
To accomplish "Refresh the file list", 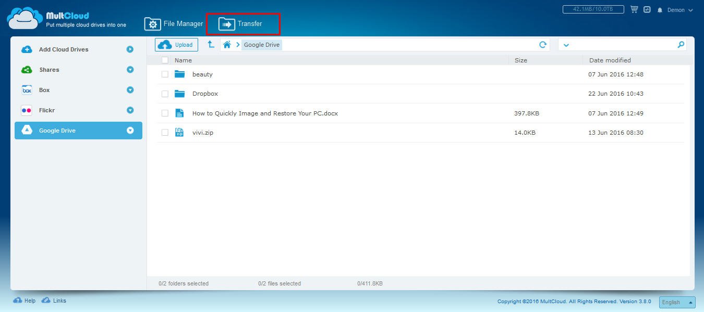I will (x=543, y=45).
